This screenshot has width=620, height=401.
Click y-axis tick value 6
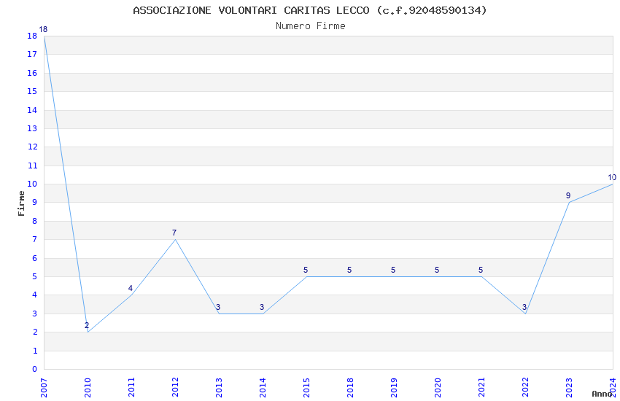(35, 258)
